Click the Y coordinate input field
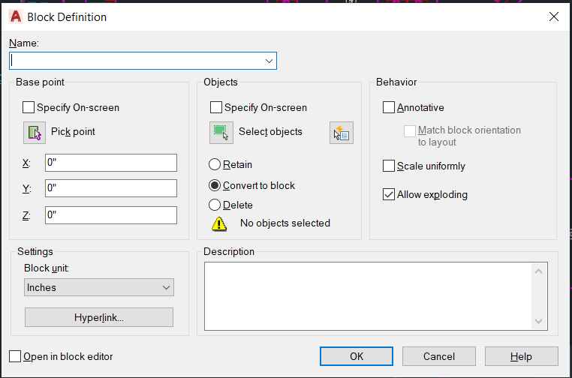This screenshot has width=572, height=378. [111, 188]
